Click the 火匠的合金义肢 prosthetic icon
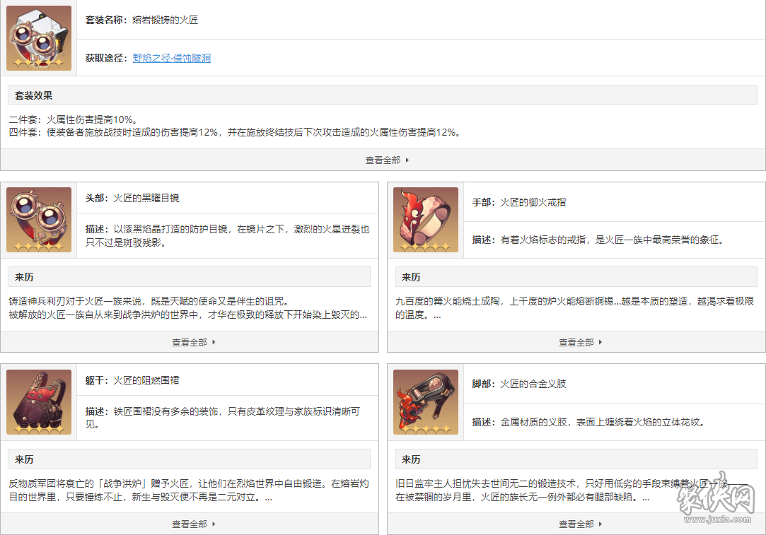This screenshot has height=535, width=766. pos(426,401)
